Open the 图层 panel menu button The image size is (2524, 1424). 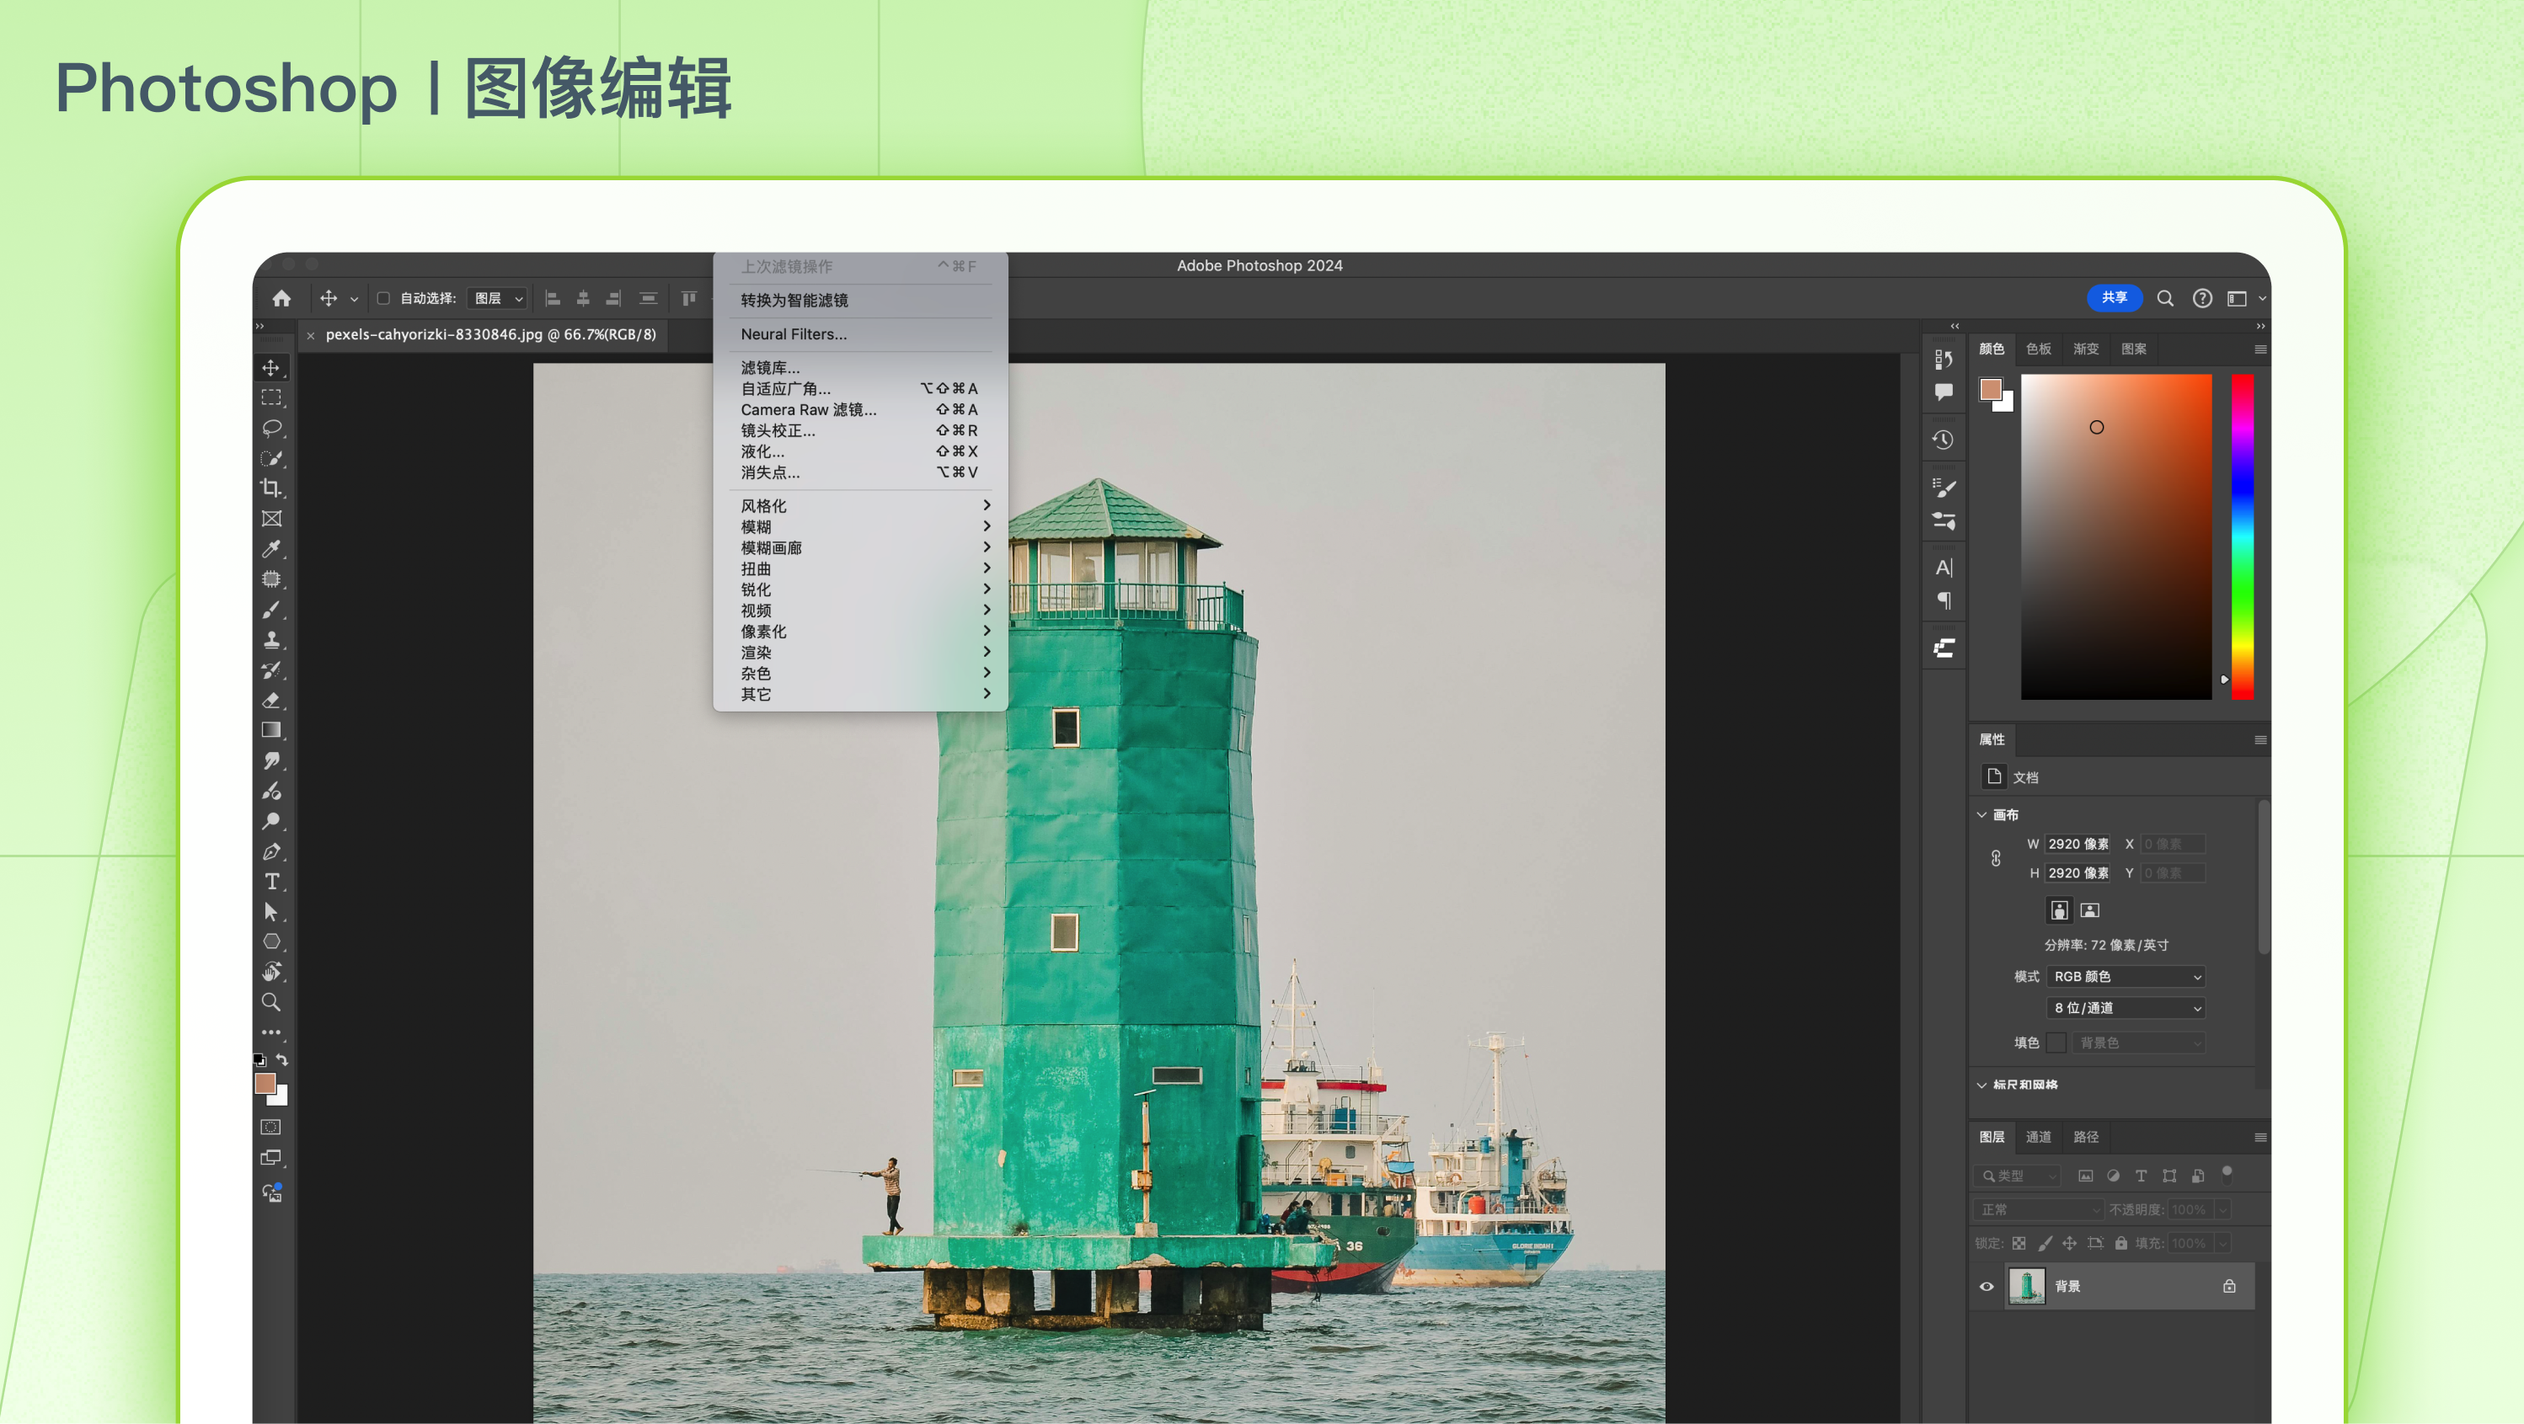(2260, 1138)
